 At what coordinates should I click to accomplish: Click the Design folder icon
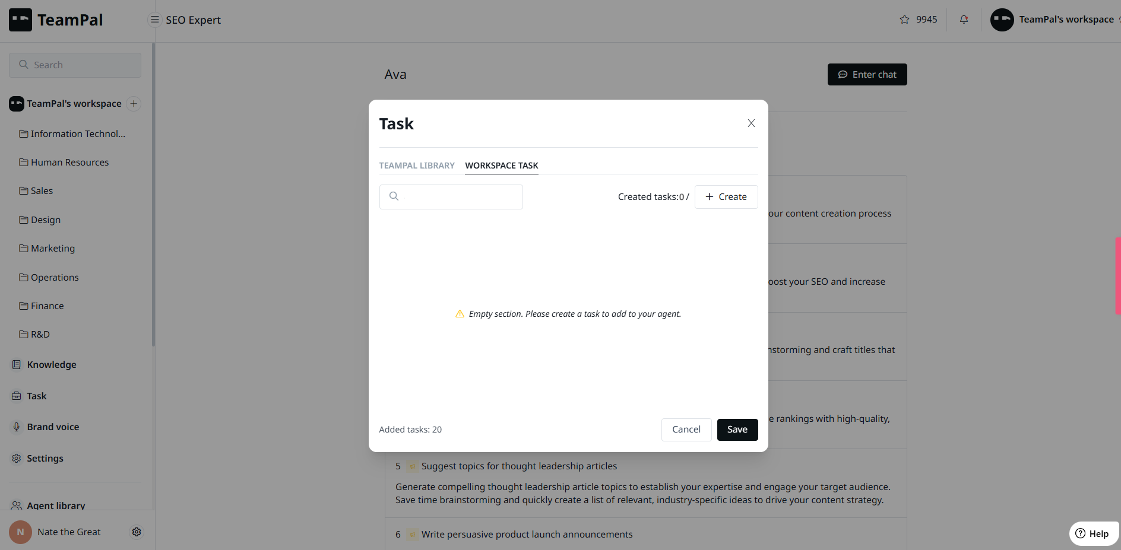(24, 220)
